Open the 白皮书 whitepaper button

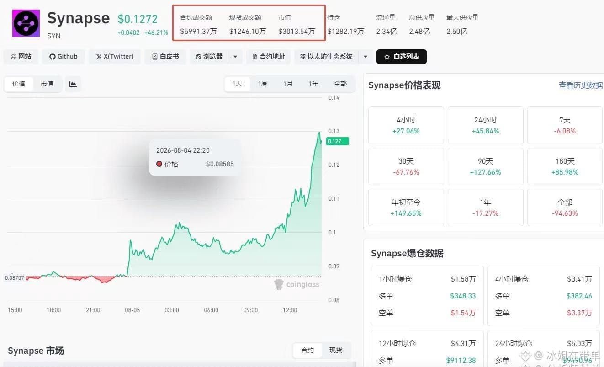pos(165,57)
